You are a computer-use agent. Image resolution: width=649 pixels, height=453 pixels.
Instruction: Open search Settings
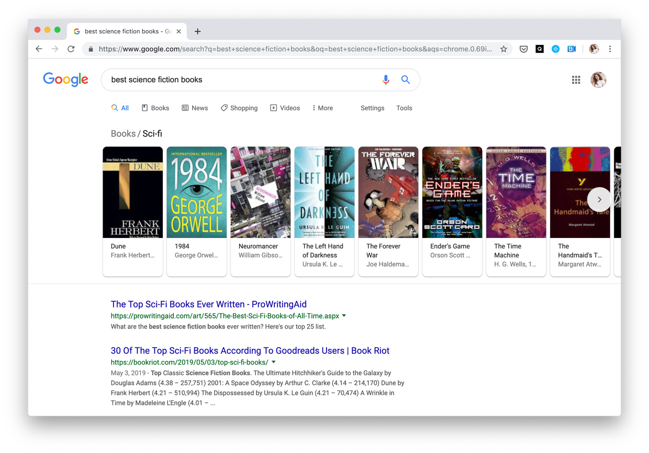click(x=373, y=108)
